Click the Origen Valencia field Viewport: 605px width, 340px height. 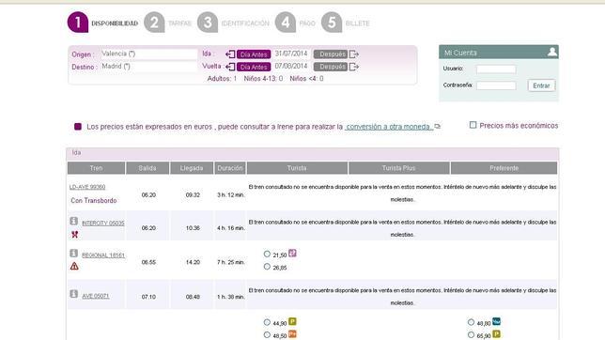[x=148, y=54]
